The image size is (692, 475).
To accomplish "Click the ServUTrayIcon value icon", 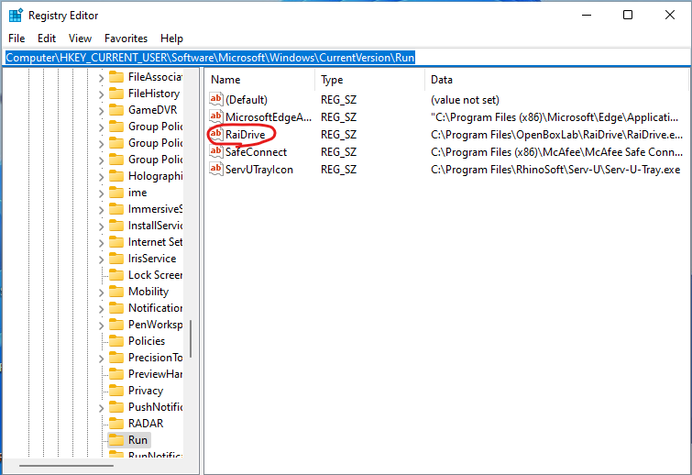I will coord(216,170).
